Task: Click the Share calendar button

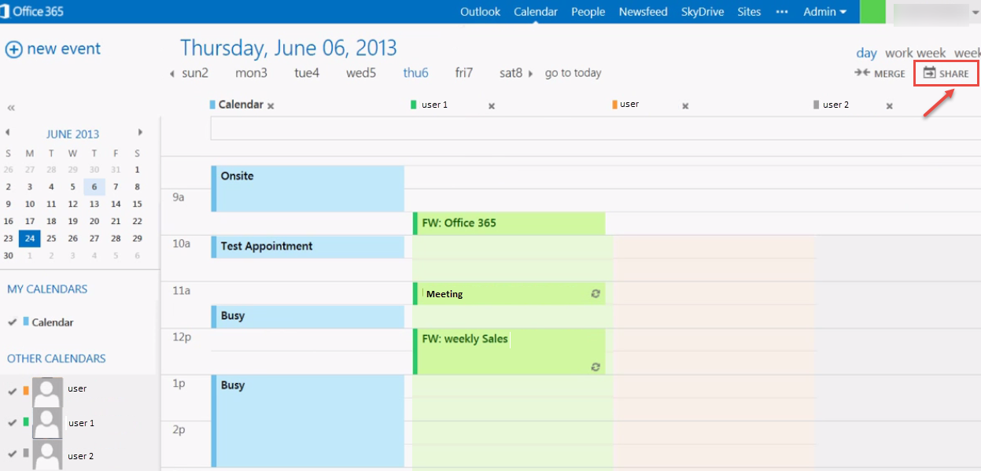Action: click(x=946, y=73)
